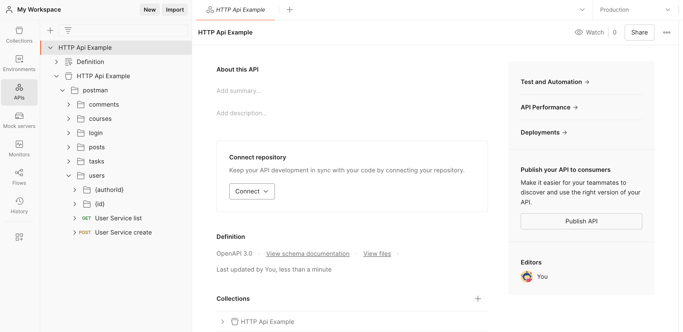Image resolution: width=683 pixels, height=332 pixels.
Task: Open the Collections sidebar panel
Action: pyautogui.click(x=19, y=35)
